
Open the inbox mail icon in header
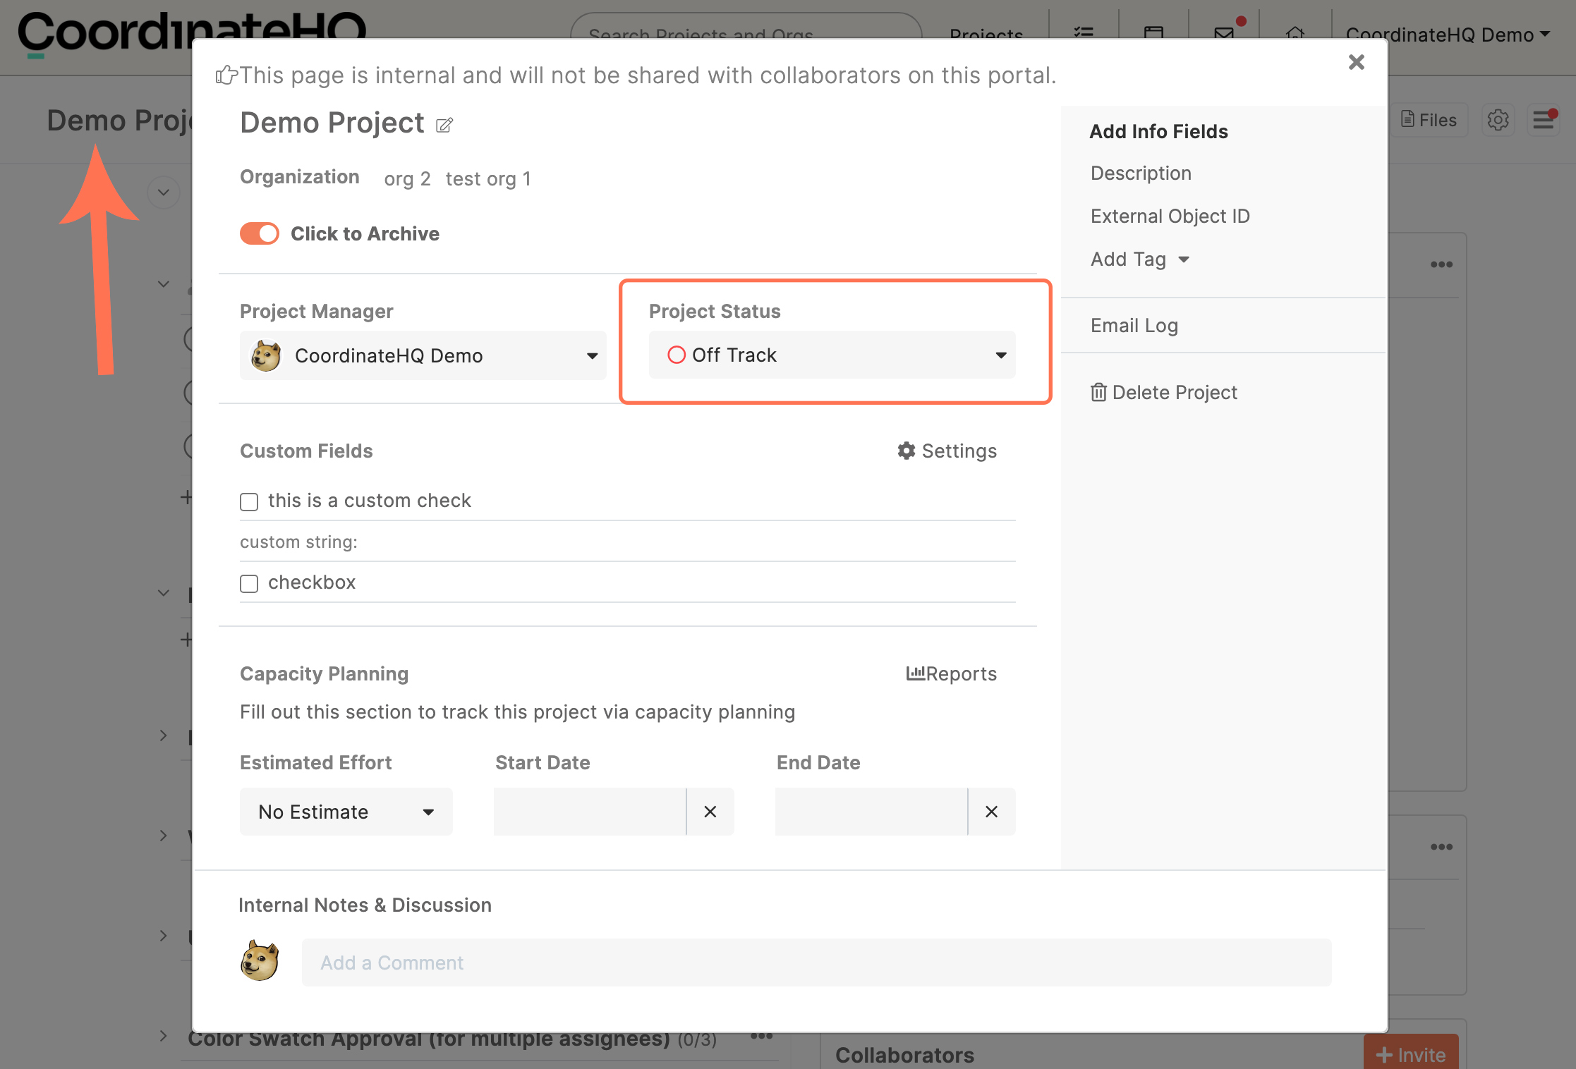(x=1225, y=33)
